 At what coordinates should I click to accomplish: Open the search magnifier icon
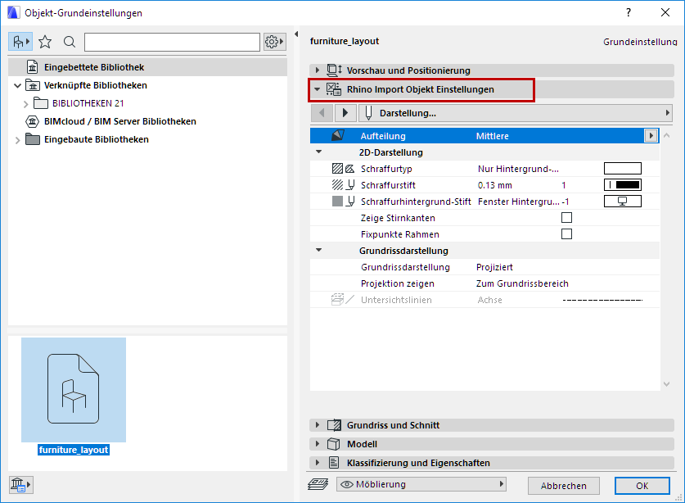tap(68, 41)
